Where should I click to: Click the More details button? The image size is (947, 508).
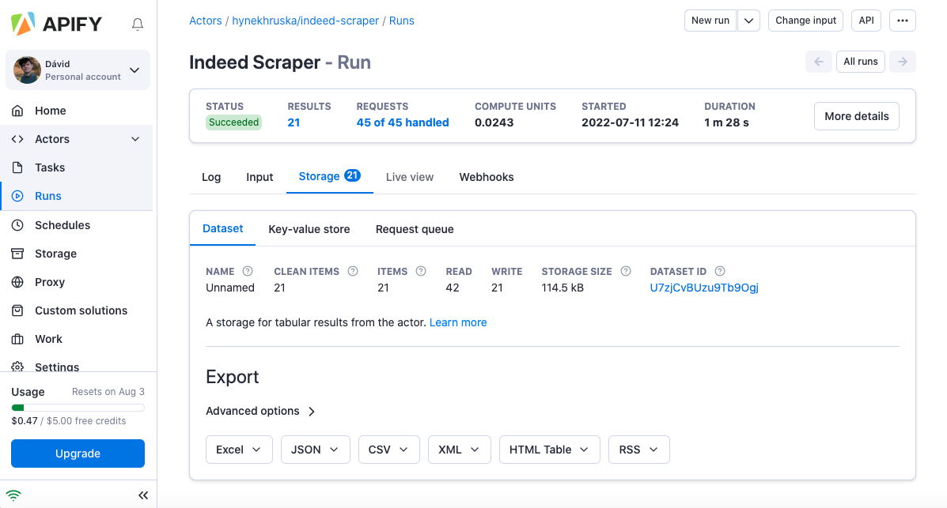coord(856,116)
